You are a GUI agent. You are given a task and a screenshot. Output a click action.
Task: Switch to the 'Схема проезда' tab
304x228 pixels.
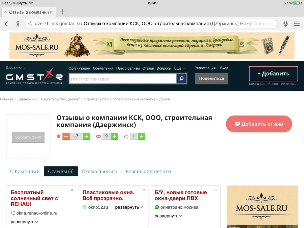coord(99,171)
